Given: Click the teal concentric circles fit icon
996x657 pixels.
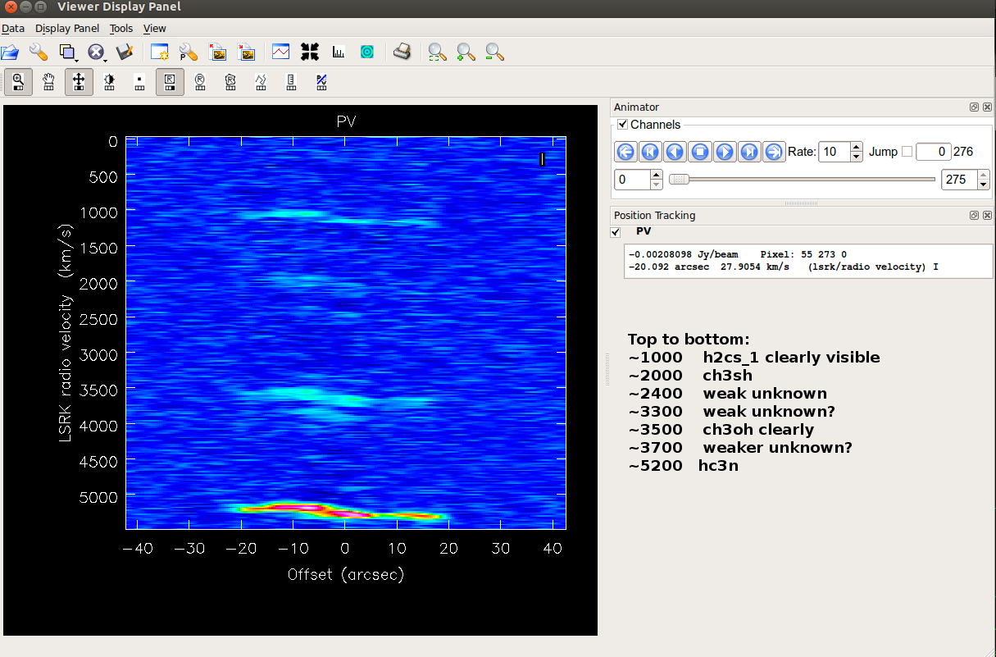Looking at the screenshot, I should (367, 52).
